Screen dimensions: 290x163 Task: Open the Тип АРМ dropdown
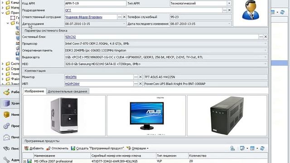click(229, 4)
